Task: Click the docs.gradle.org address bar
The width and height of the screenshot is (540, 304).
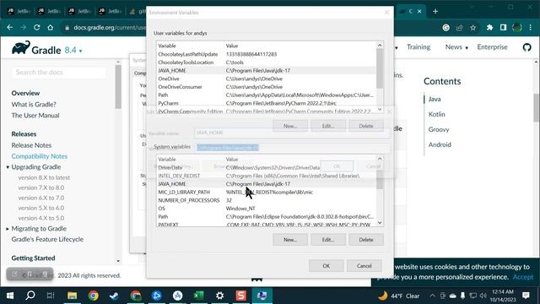Action: [109, 28]
